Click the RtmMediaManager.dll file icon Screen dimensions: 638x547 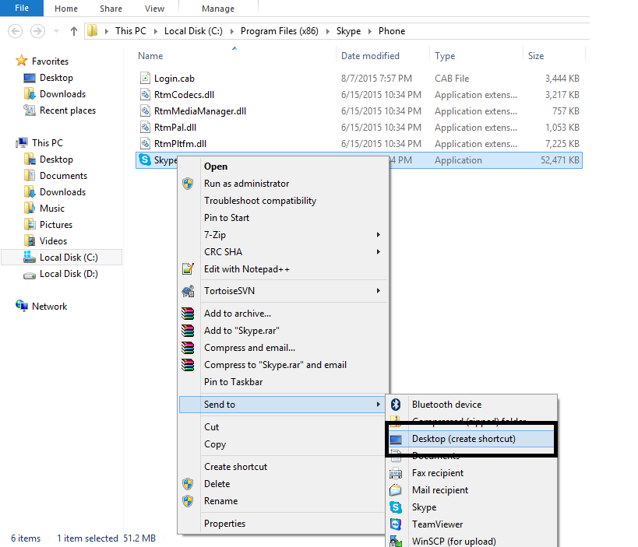tap(145, 111)
